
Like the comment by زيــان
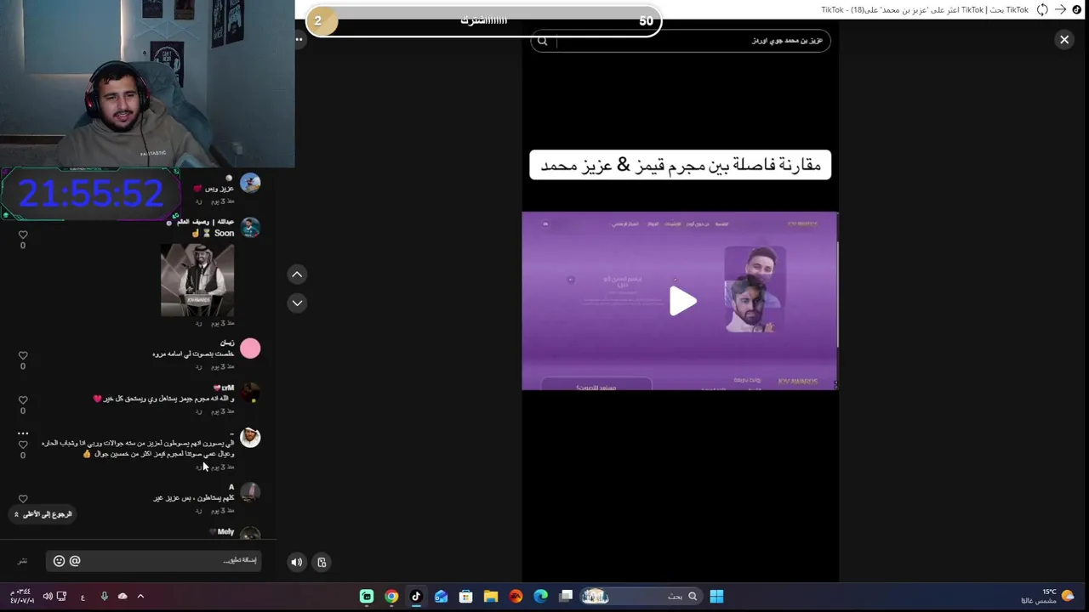pyautogui.click(x=23, y=355)
